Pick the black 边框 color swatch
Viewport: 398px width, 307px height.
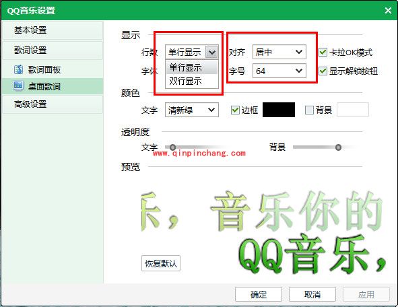[x=279, y=110]
